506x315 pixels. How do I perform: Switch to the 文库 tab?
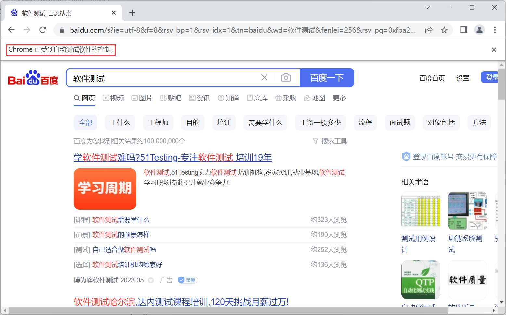[x=257, y=98]
